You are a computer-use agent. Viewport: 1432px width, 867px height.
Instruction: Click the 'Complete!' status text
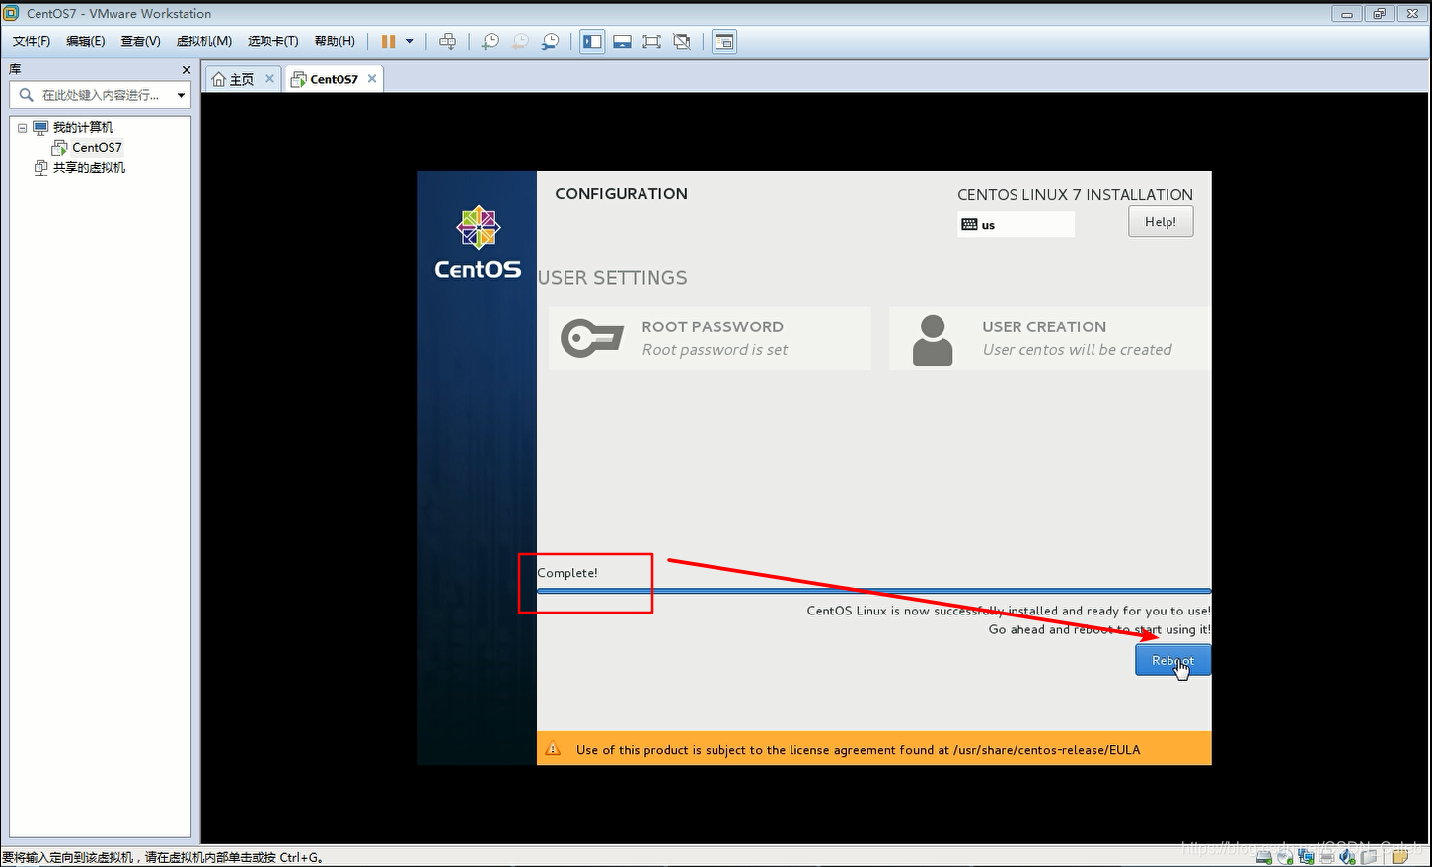click(x=567, y=573)
